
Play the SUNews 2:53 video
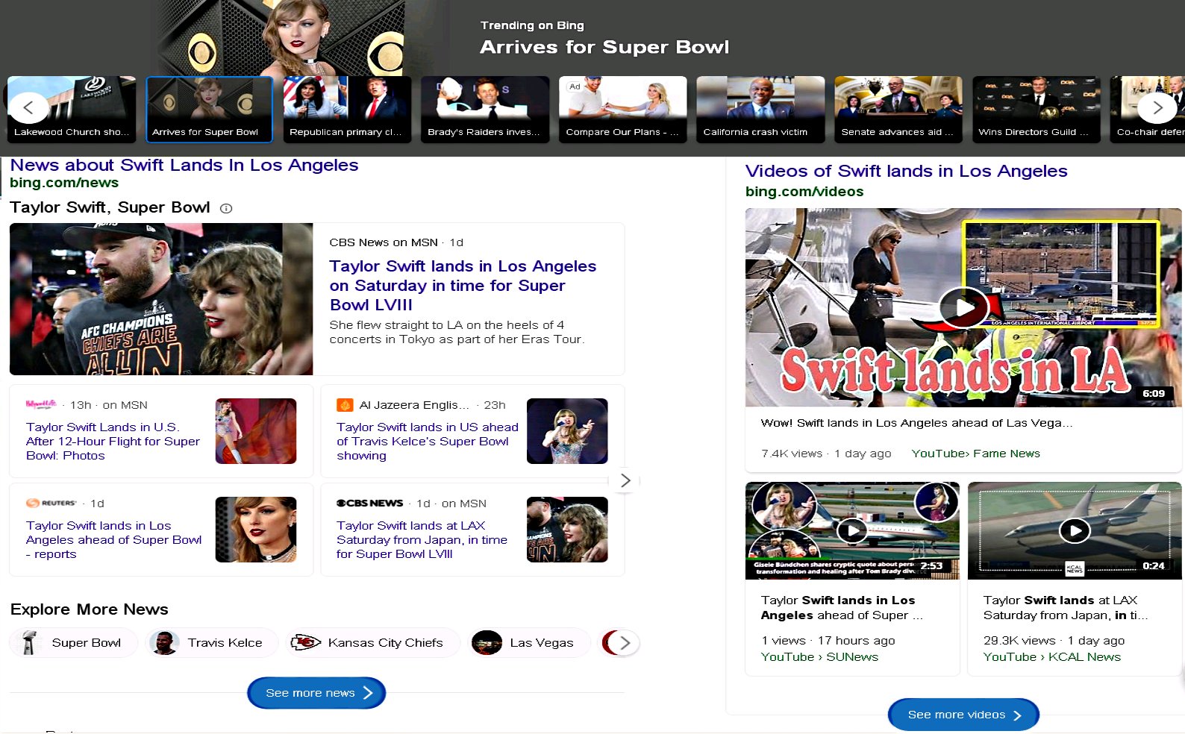click(852, 530)
